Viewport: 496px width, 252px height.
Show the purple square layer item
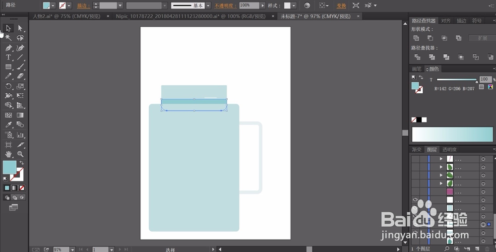pos(415,191)
